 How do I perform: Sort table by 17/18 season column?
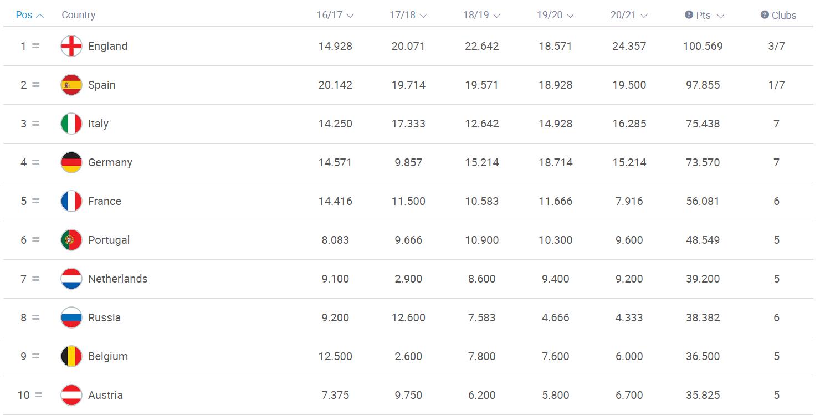coord(408,15)
